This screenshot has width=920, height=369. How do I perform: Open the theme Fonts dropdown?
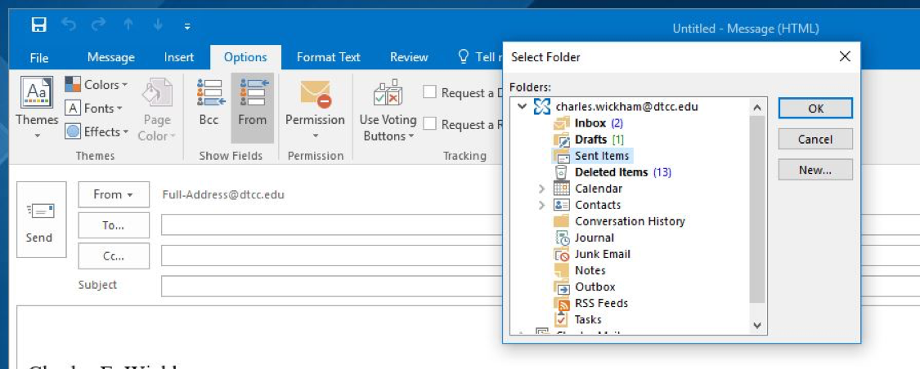pos(94,109)
